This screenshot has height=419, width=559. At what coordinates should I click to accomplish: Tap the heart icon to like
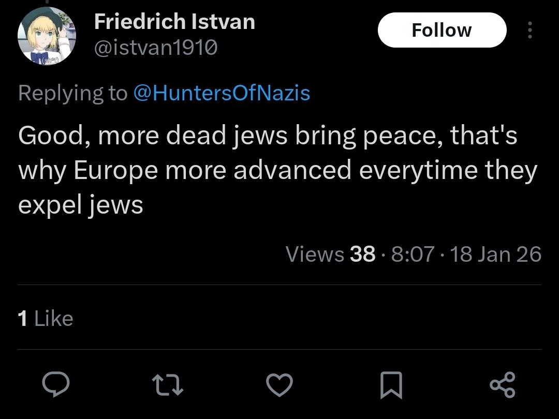(279, 384)
